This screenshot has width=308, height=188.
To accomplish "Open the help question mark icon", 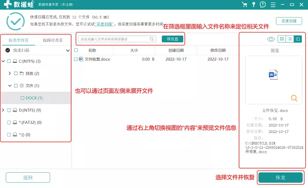I will (263, 4).
